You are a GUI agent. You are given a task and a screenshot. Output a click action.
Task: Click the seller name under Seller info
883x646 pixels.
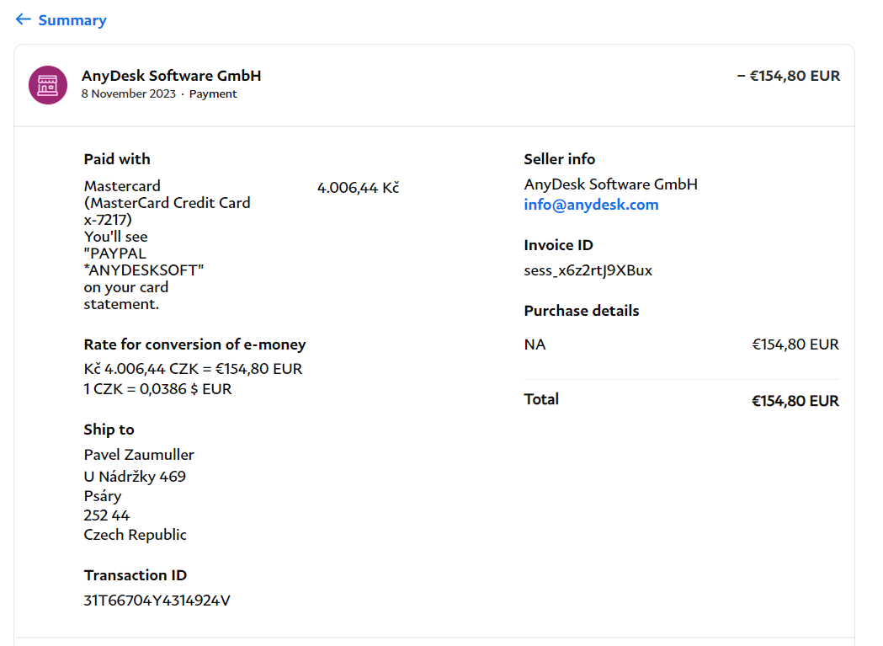click(610, 184)
